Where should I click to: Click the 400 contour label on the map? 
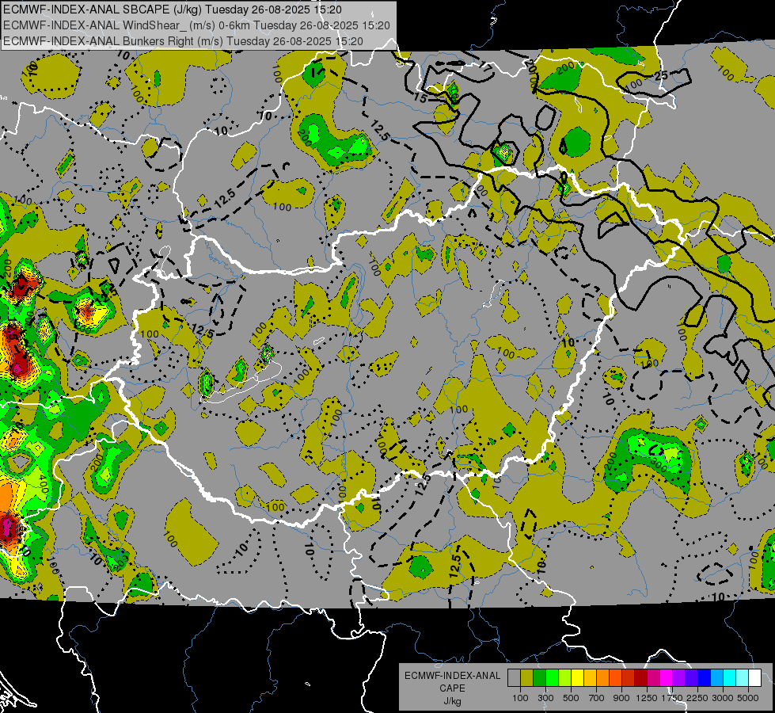tap(44, 484)
